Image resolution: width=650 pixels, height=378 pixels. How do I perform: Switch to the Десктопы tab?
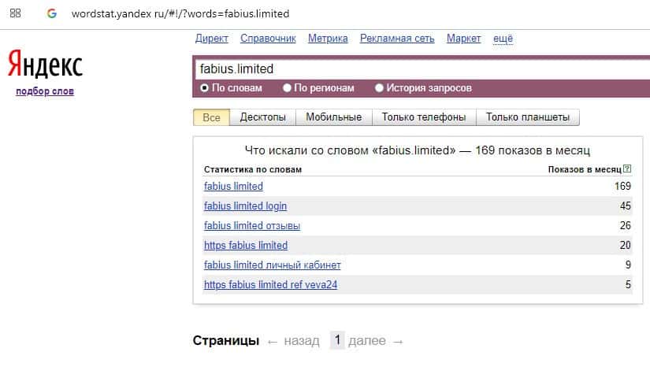[263, 117]
